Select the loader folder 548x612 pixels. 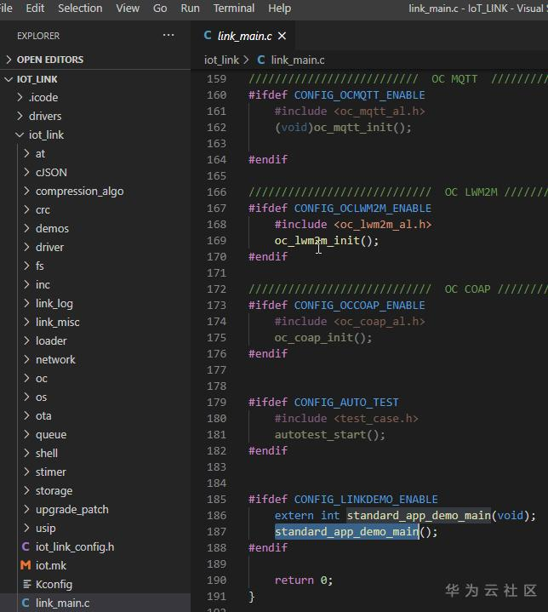(x=95, y=340)
